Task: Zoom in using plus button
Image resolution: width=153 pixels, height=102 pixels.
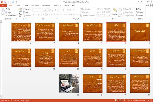Action: [x=145, y=100]
